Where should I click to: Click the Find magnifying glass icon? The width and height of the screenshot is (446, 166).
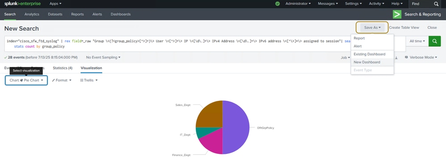436,4
